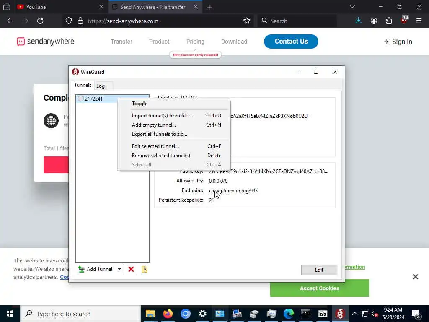Image resolution: width=429 pixels, height=322 pixels.
Task: Click Sign in on Send Anywhere
Action: (x=398, y=42)
